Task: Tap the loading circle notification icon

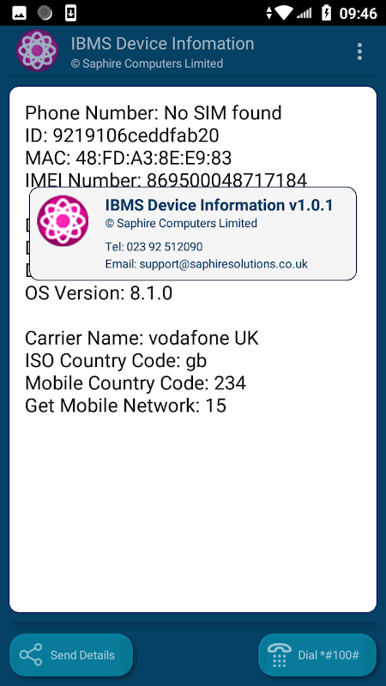Action: click(45, 13)
